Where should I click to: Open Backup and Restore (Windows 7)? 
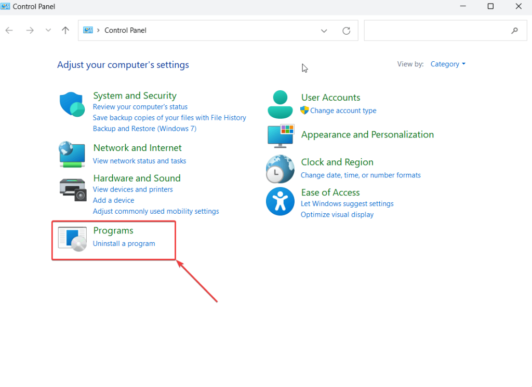pyautogui.click(x=144, y=129)
